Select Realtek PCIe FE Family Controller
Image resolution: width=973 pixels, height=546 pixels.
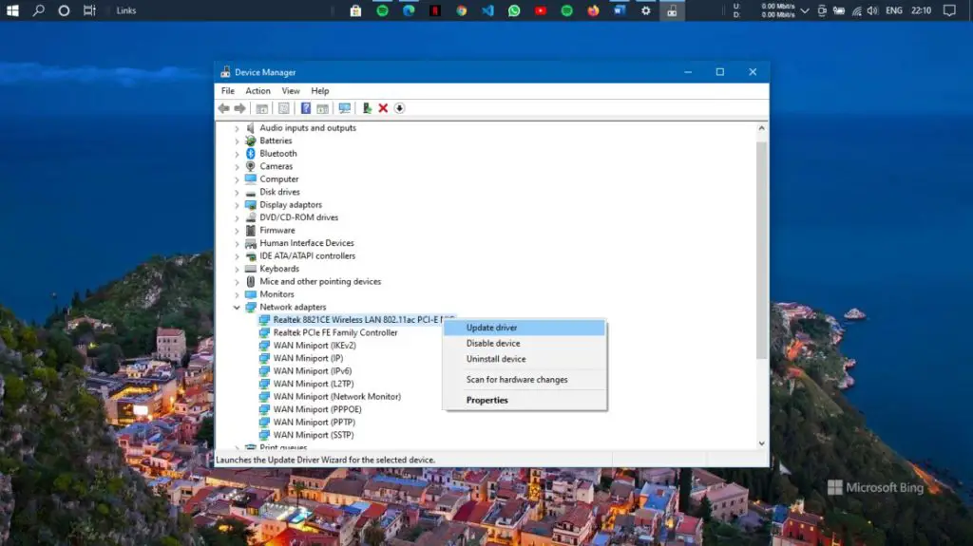(335, 332)
